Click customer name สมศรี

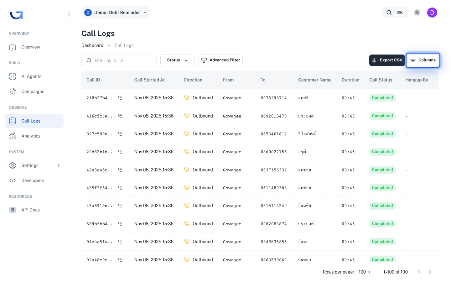tap(303, 98)
